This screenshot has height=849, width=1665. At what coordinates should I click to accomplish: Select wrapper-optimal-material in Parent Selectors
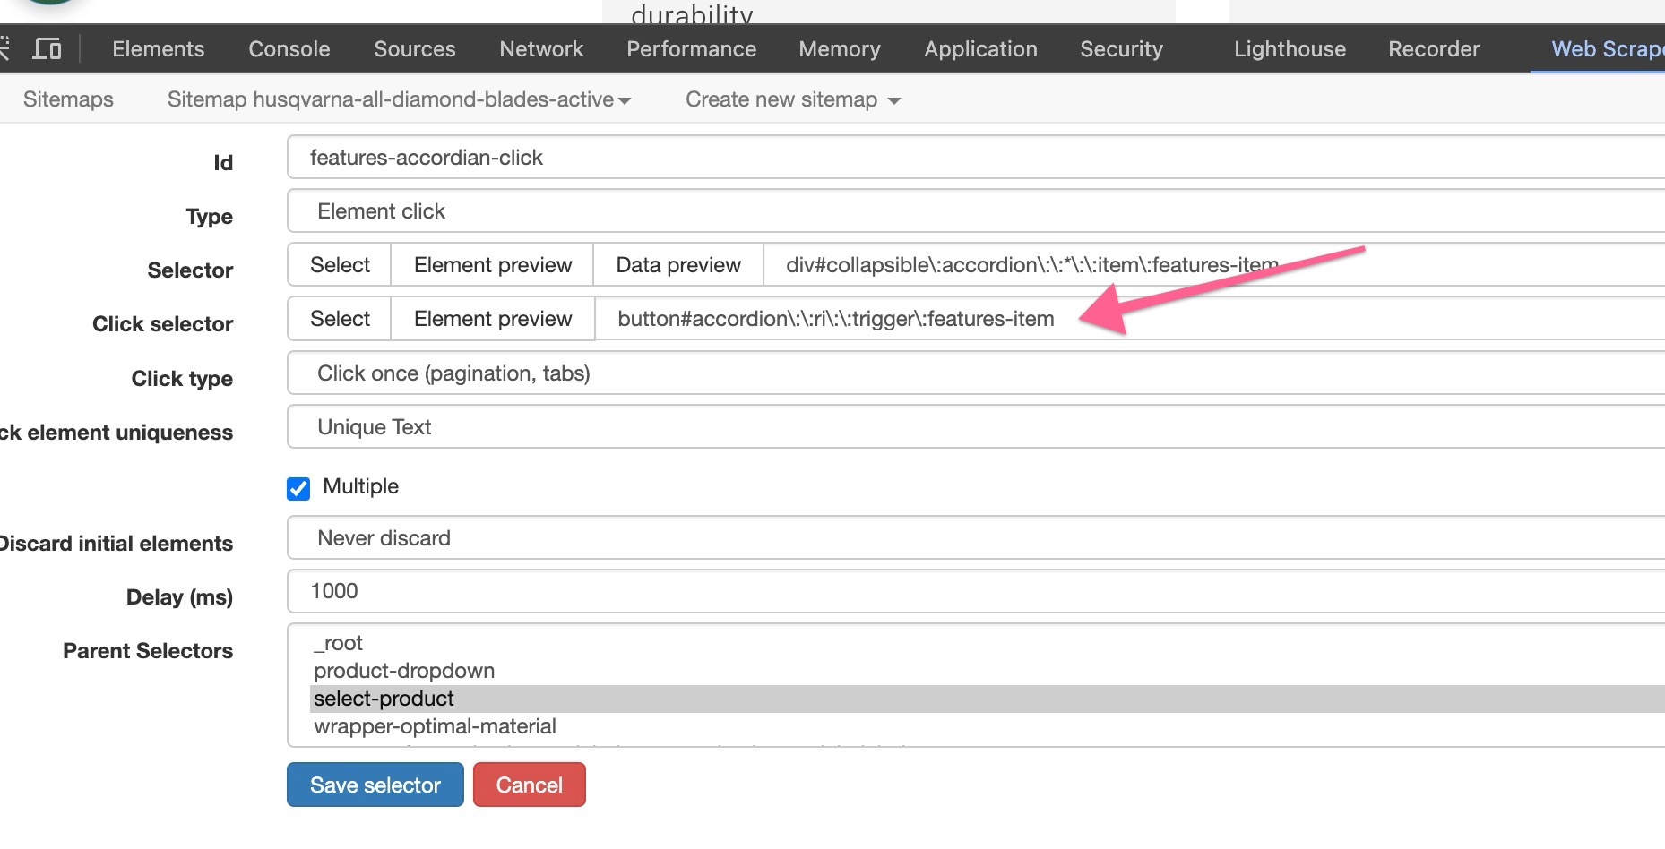(x=435, y=726)
